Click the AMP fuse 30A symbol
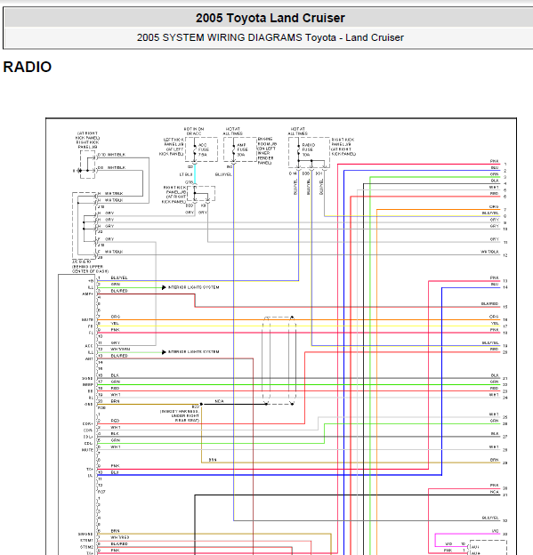 (233, 149)
